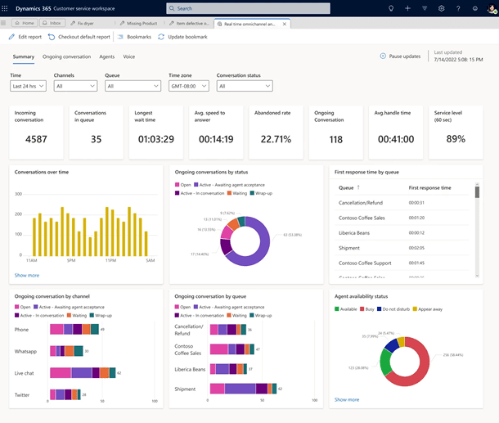
Task: Go to the Home tab
Action: 25,23
